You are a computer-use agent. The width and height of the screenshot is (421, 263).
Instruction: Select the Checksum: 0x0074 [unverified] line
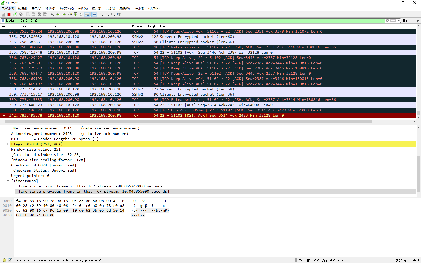point(44,165)
